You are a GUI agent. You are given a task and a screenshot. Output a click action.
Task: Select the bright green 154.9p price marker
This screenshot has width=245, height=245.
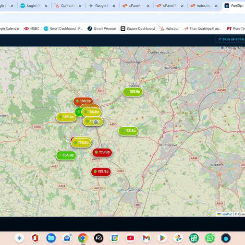(66, 155)
